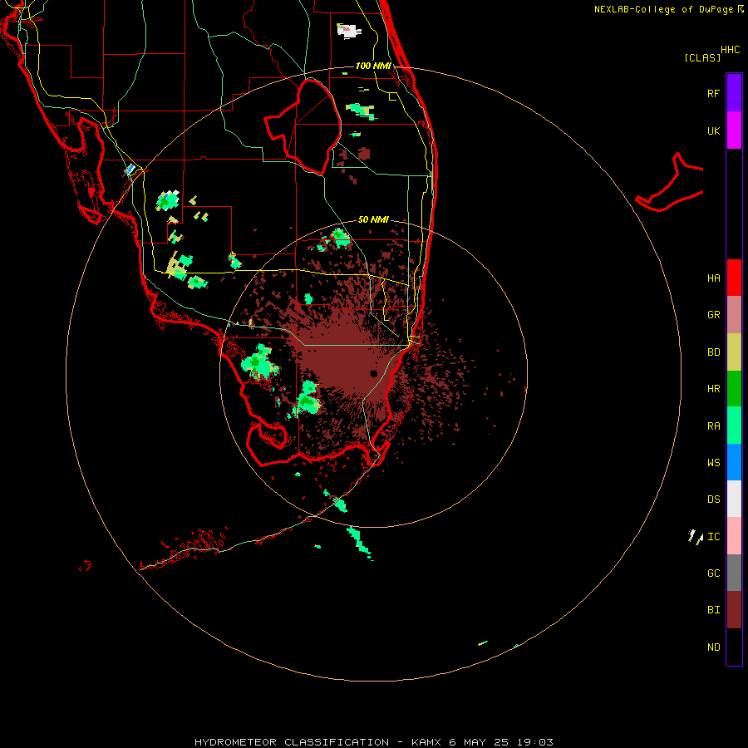Click the purple RF color swatch
The image size is (748, 748).
click(734, 93)
